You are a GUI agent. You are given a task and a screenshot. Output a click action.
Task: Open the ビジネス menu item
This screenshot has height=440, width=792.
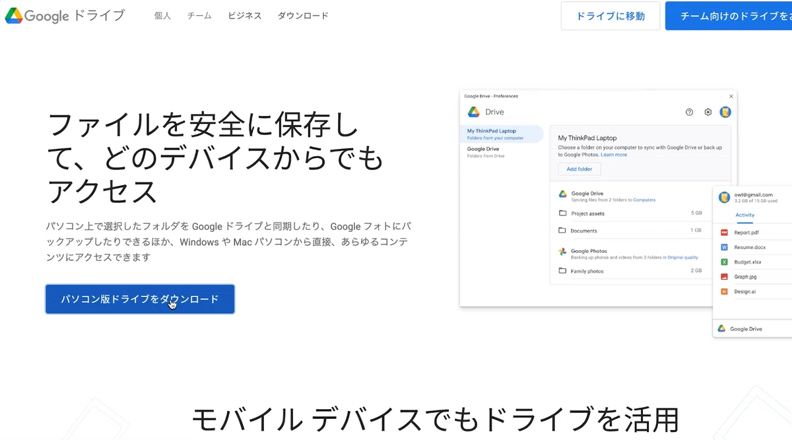tap(245, 16)
